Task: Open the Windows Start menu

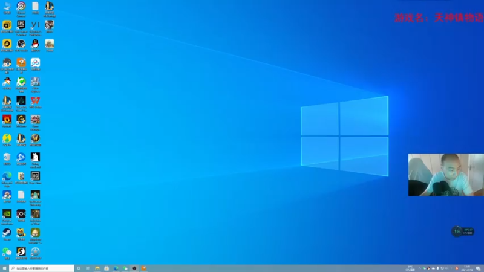Action: 4,268
